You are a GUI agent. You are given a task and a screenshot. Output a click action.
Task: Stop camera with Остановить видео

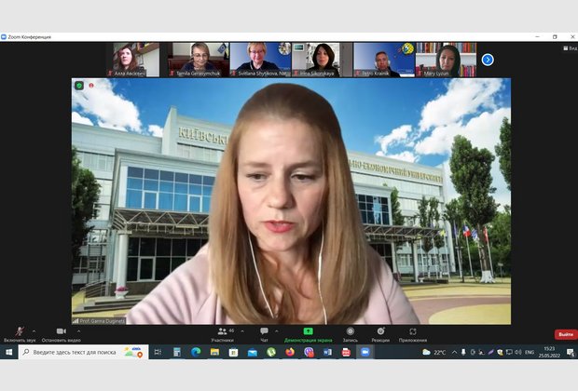coord(62,334)
